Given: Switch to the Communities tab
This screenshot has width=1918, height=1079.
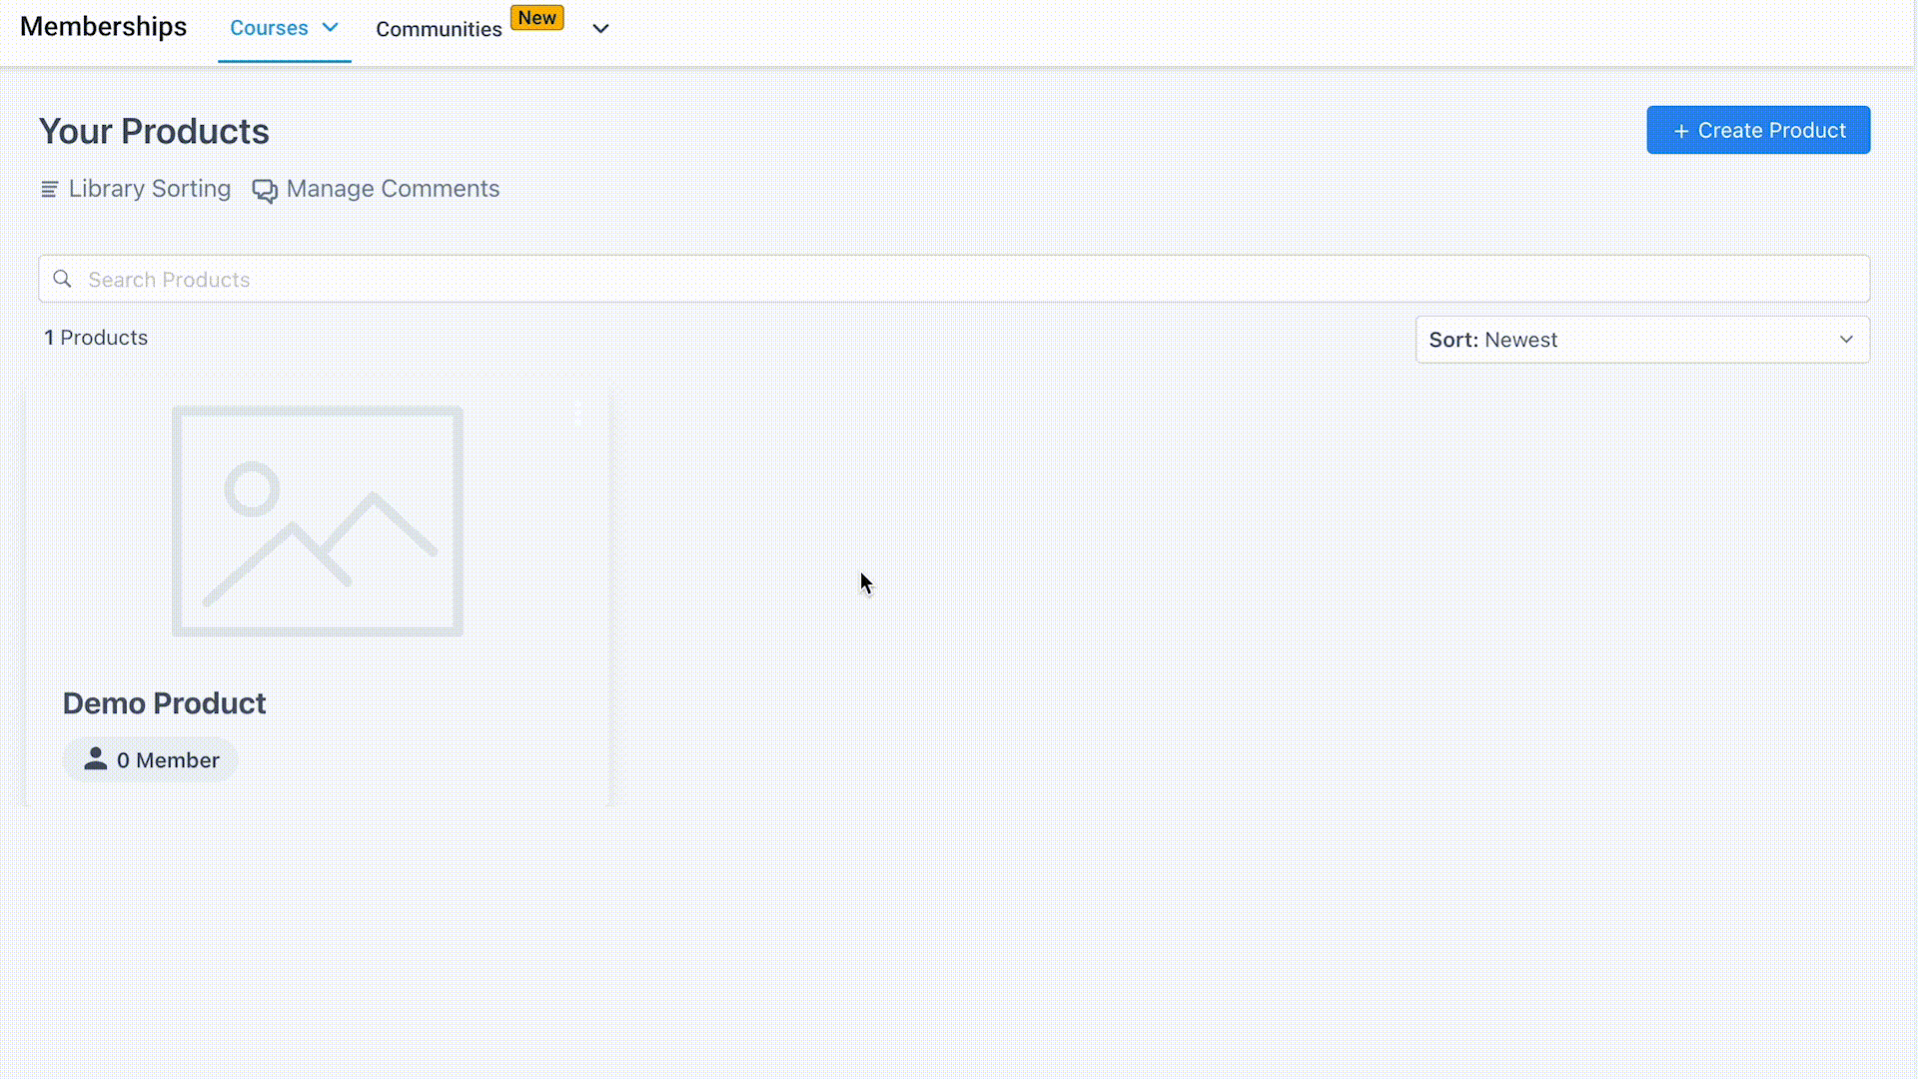Looking at the screenshot, I should (439, 29).
